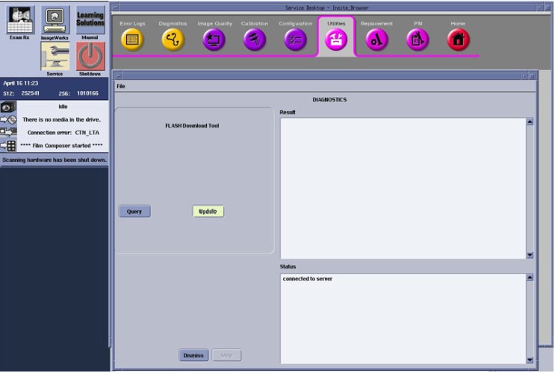Dismiss the FLASH Download Tool

[x=193, y=355]
